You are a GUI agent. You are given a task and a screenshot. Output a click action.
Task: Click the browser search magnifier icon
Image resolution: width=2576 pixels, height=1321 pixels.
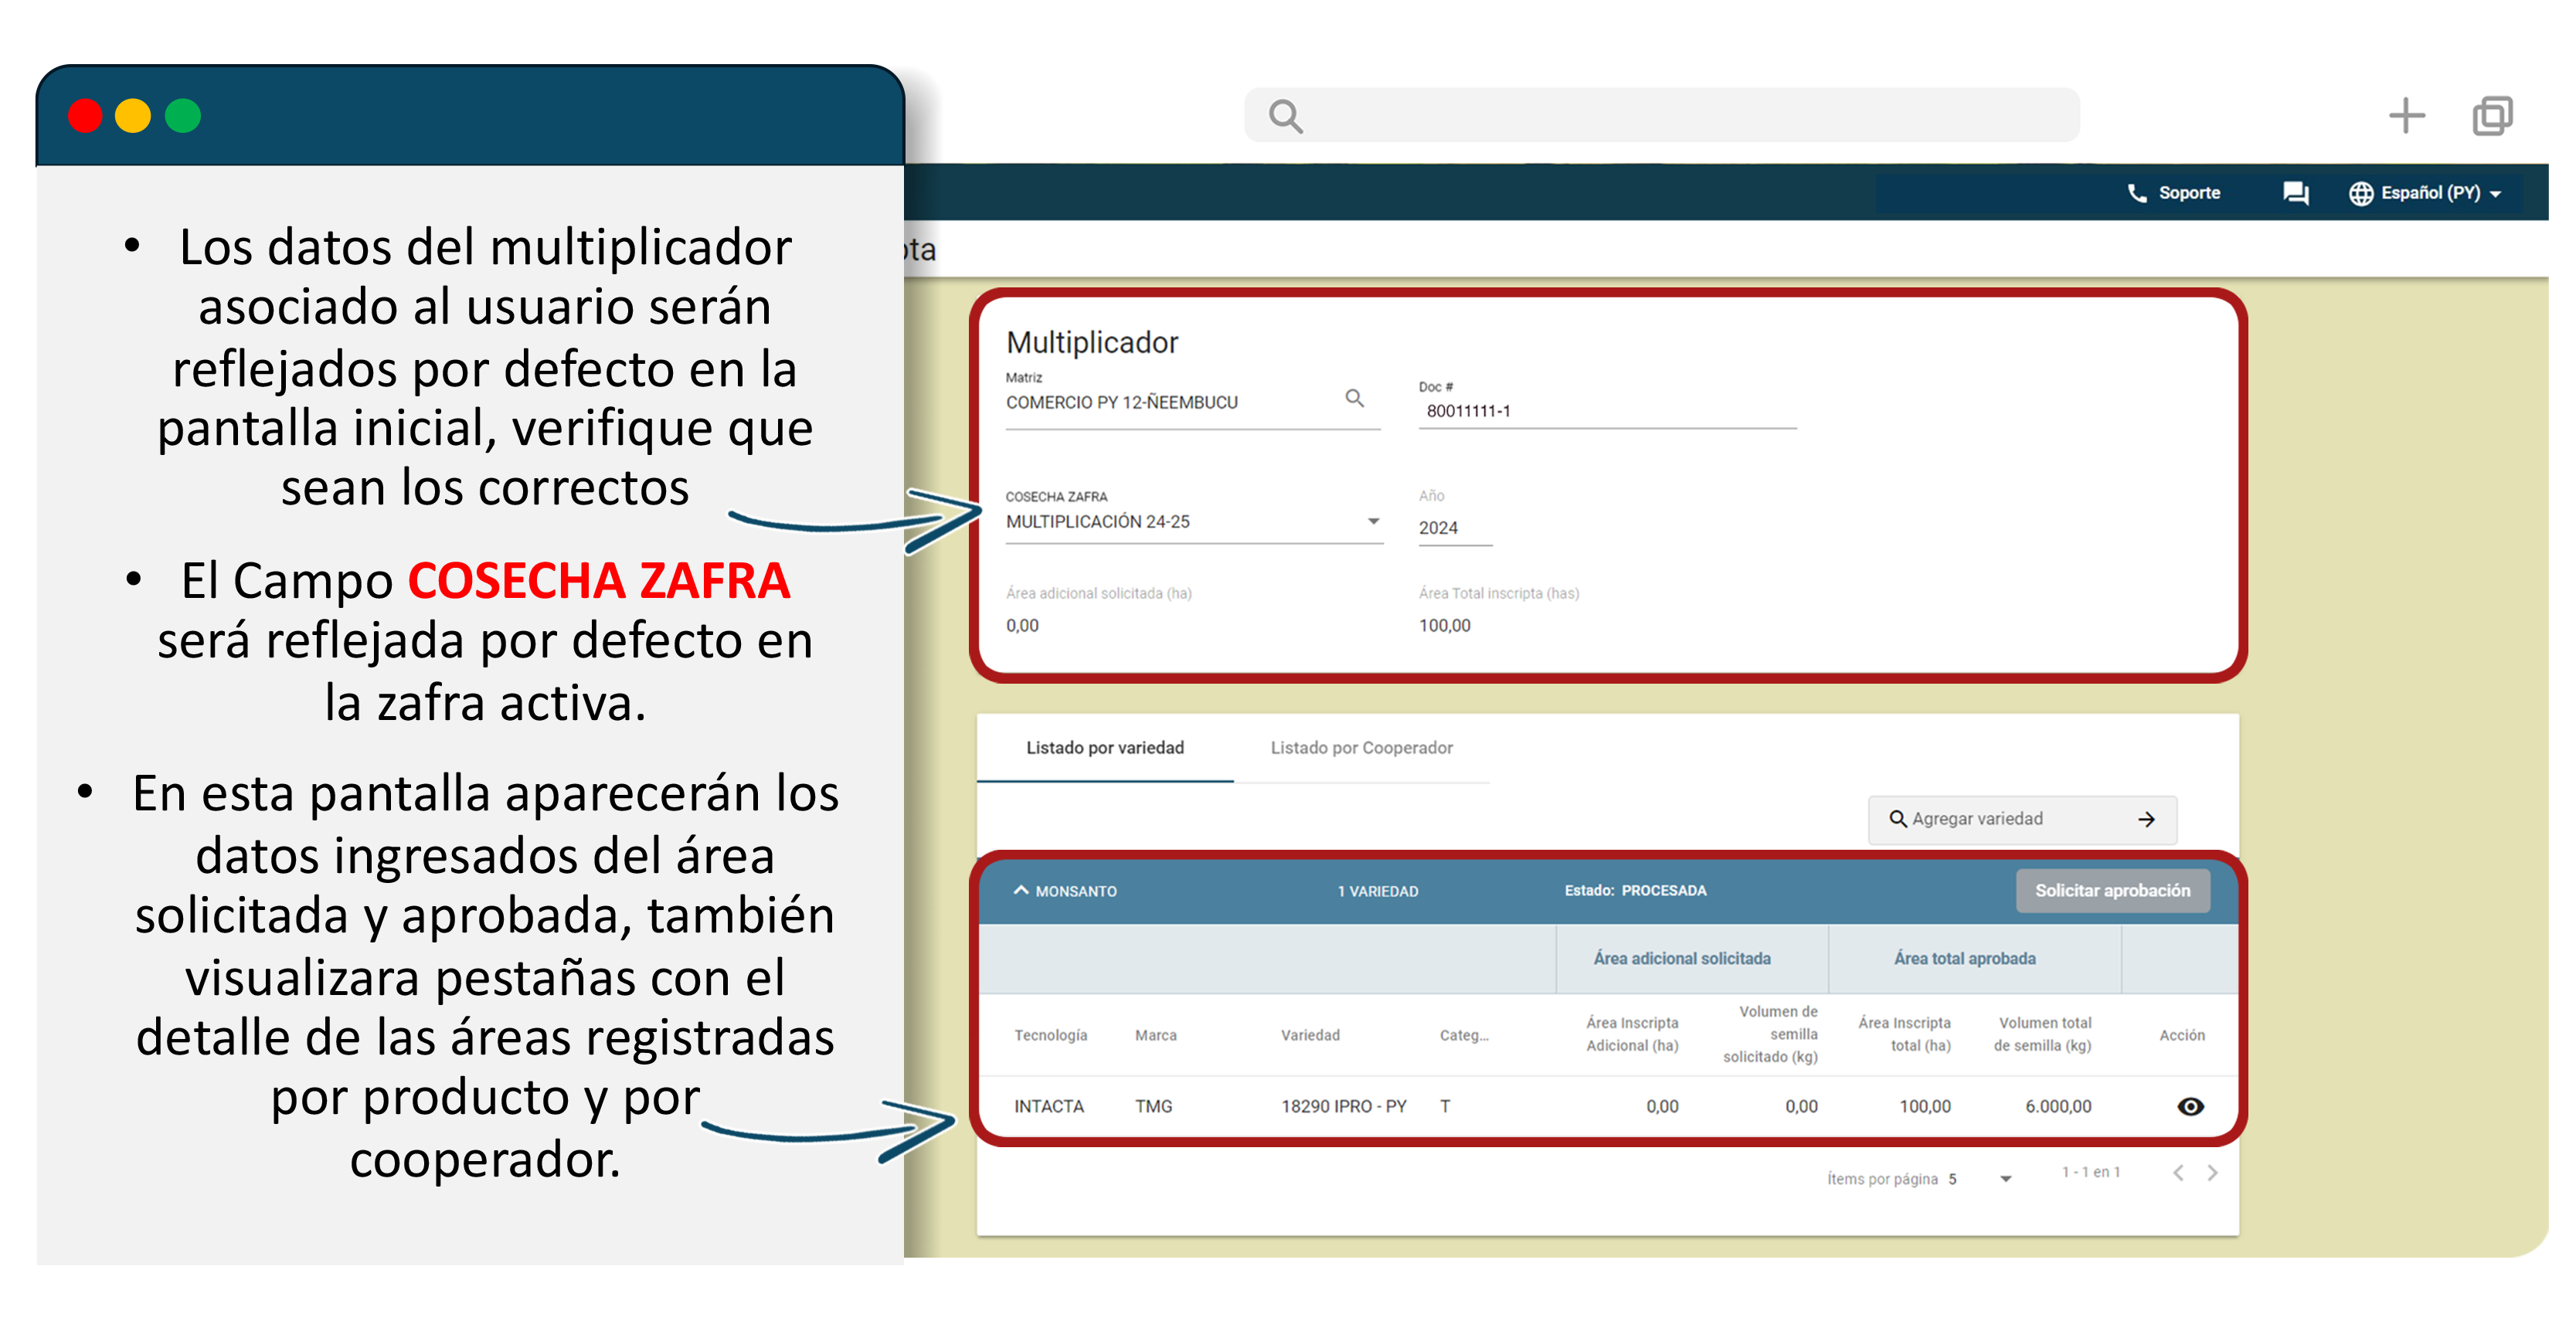pos(1285,117)
